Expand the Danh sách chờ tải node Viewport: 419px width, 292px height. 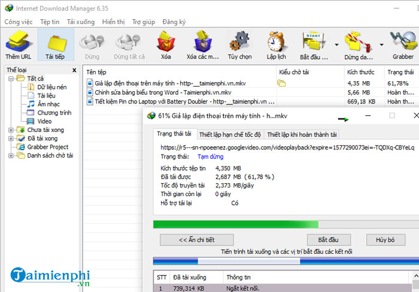coord(11,156)
